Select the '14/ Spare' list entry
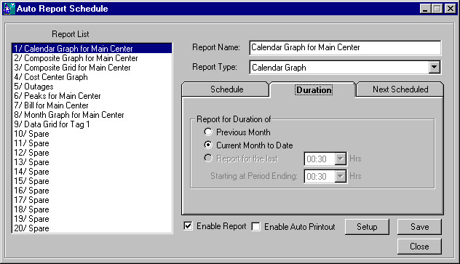The width and height of the screenshot is (460, 264). [x=92, y=172]
